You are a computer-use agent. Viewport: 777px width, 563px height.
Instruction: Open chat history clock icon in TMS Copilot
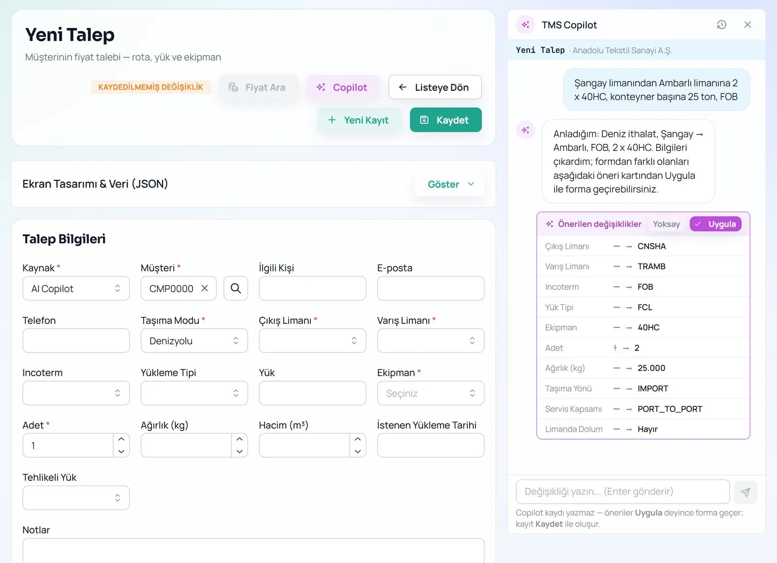(722, 25)
